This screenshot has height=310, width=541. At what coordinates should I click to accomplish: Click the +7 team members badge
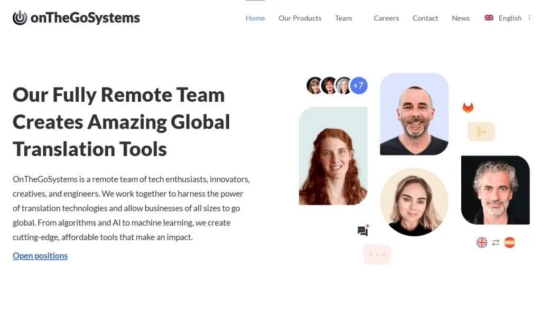pos(359,85)
